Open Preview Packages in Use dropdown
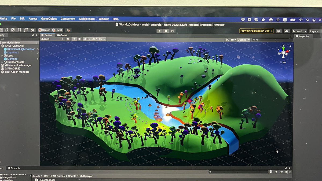 click(x=256, y=31)
